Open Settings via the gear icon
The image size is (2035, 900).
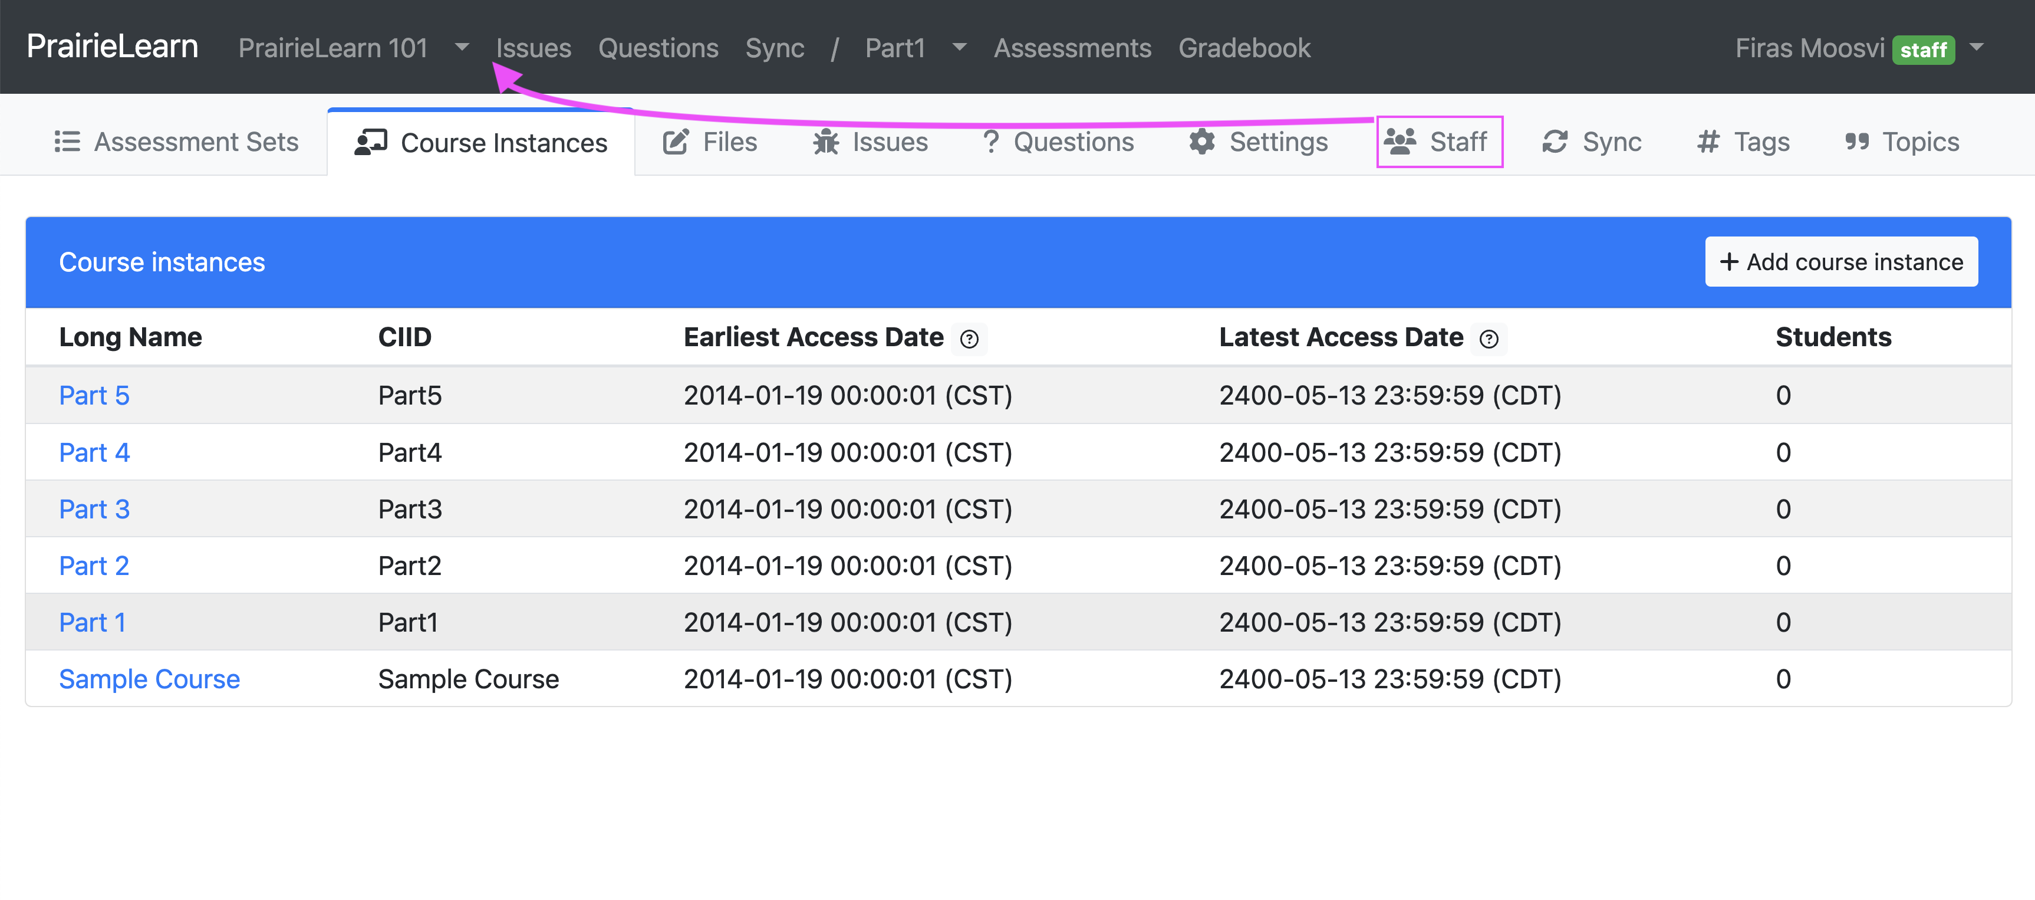coord(1201,142)
